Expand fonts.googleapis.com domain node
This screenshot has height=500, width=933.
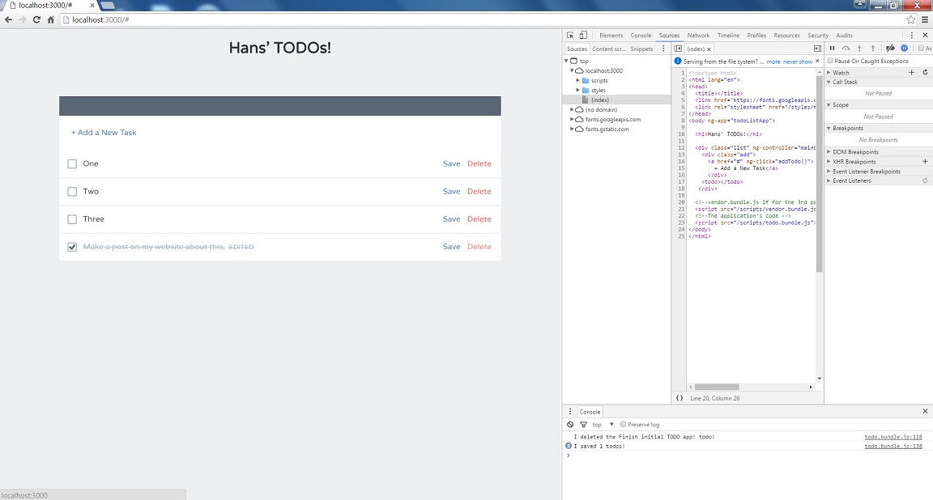pos(573,120)
